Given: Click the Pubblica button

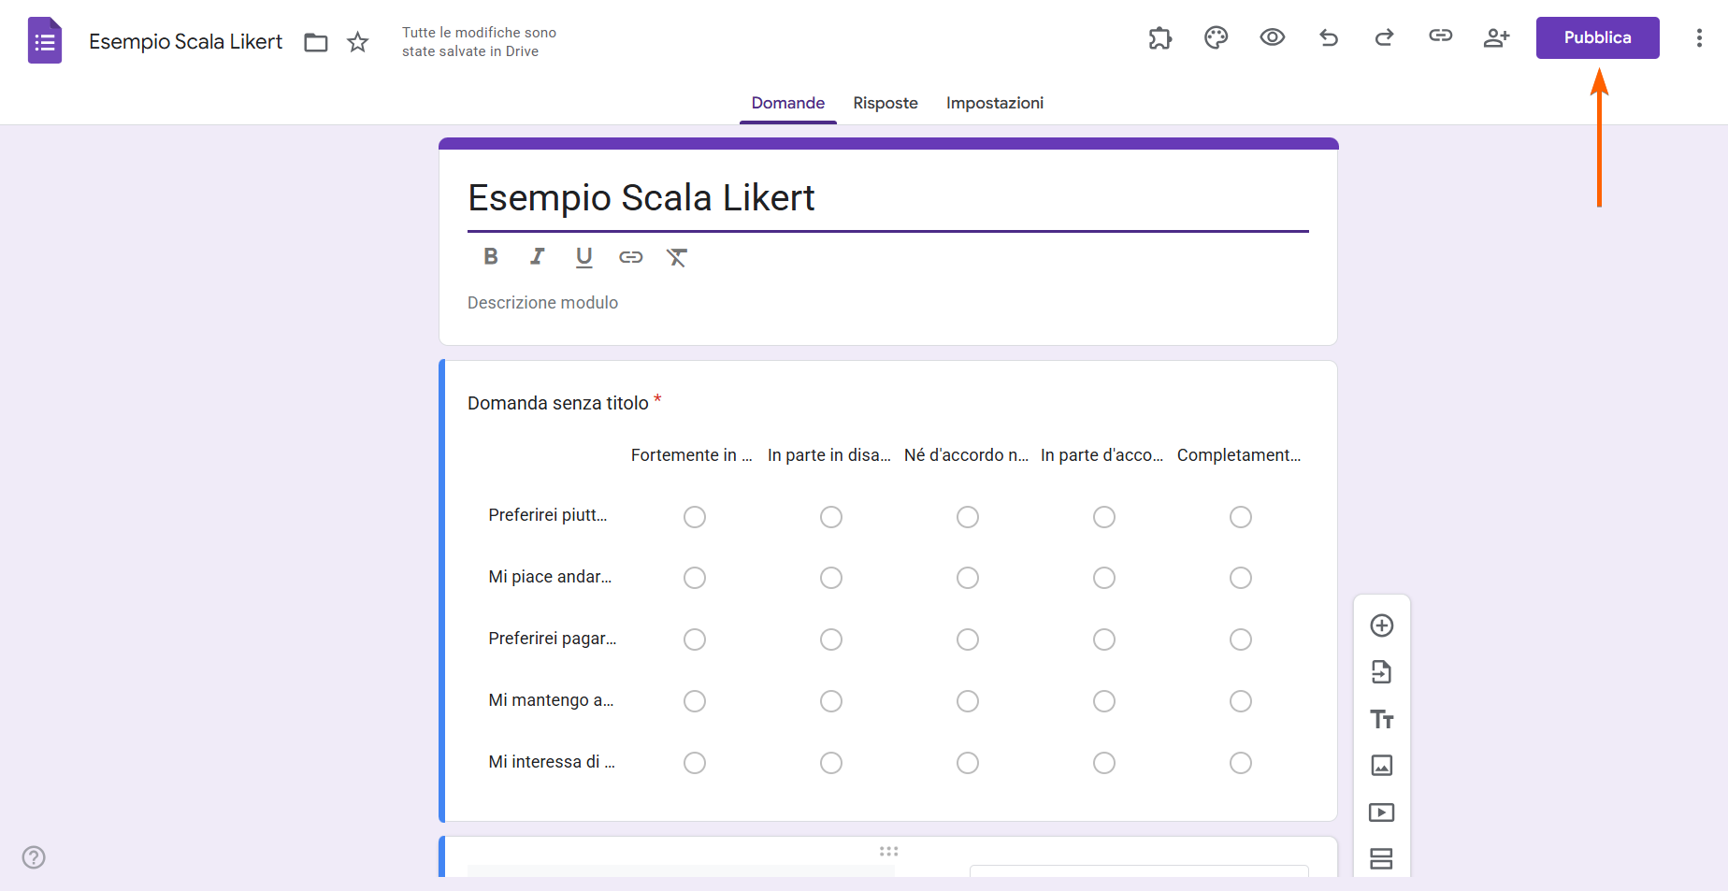Looking at the screenshot, I should (1596, 37).
